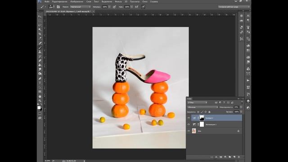Click the background color swatch
This screenshot has width=288, height=162.
click(41, 109)
